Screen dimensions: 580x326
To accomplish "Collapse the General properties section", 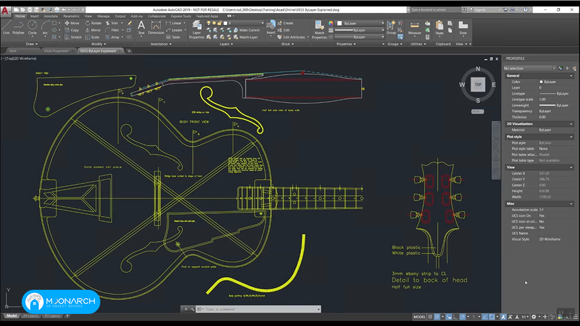I will tap(571, 75).
